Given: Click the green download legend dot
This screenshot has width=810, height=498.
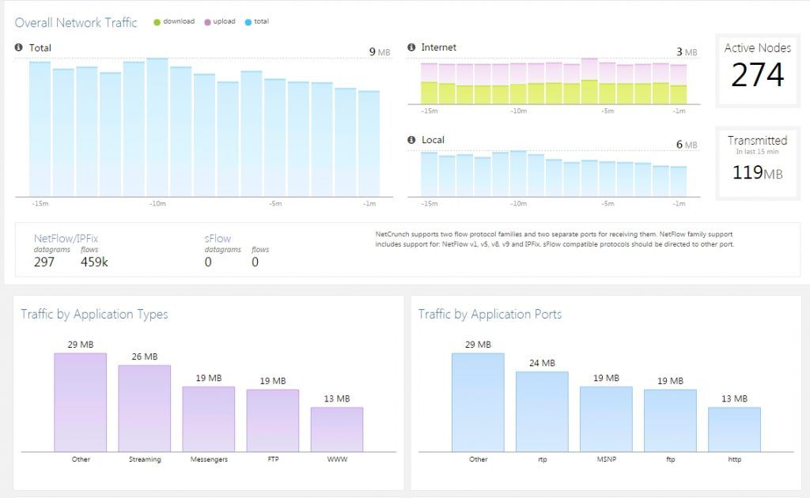Looking at the screenshot, I should tap(157, 21).
